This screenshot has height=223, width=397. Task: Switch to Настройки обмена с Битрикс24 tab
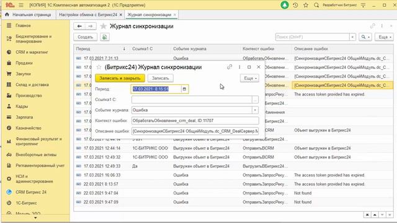coord(88,15)
